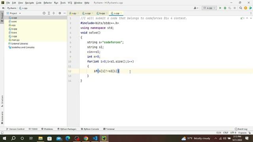The height and width of the screenshot is (142, 253).
Task: Hide the Project tool window with minus icon
Action: (x=64, y=13)
